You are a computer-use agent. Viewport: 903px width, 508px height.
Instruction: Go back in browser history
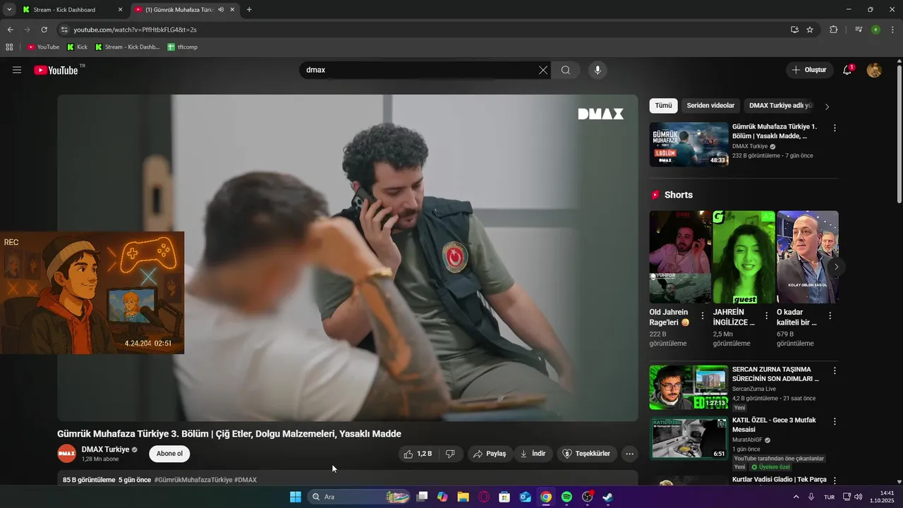10,30
